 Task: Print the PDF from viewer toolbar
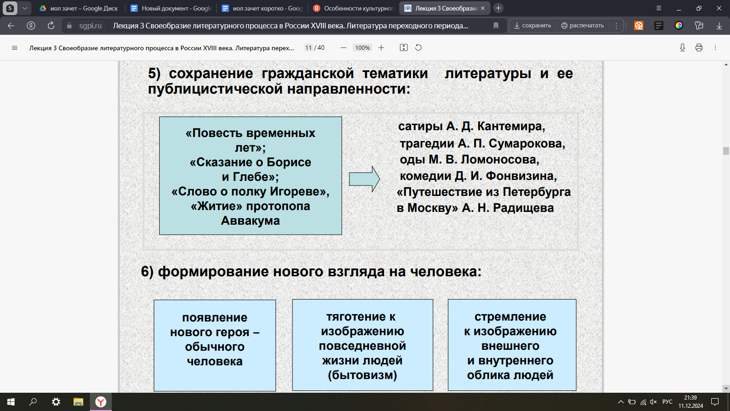699,47
